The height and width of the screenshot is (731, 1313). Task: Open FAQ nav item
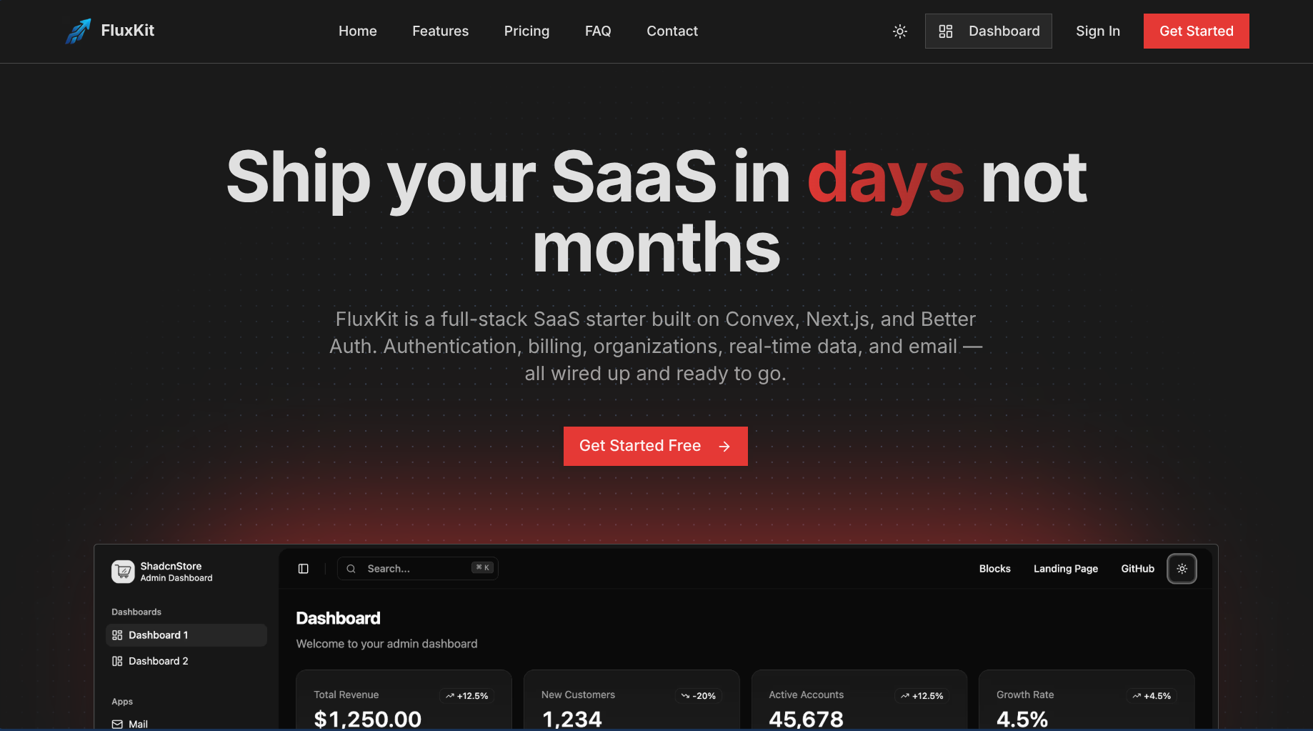tap(598, 31)
